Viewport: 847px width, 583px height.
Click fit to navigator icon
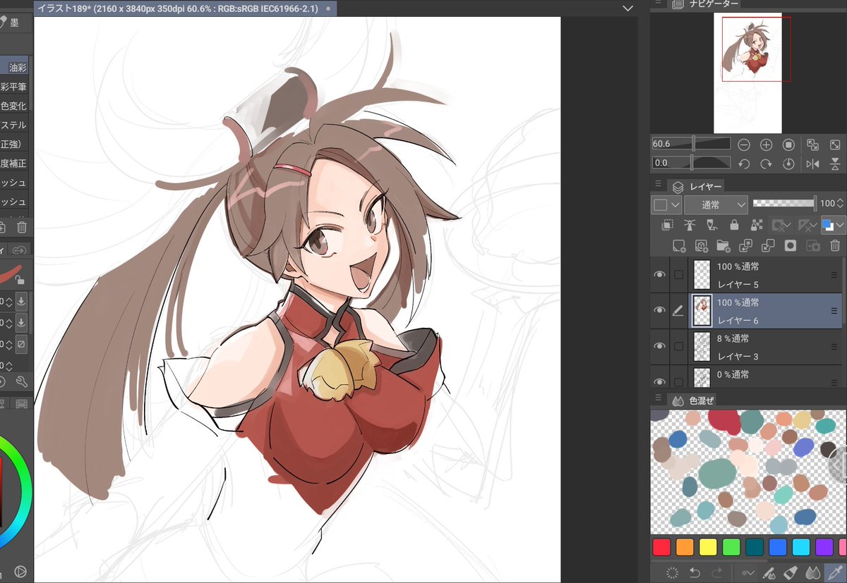[x=813, y=145]
